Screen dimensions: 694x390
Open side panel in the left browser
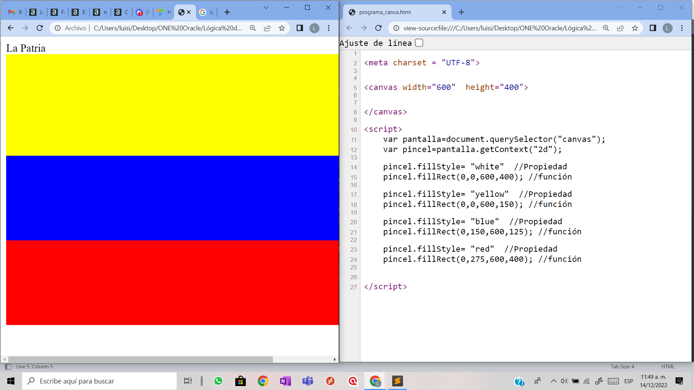coord(300,28)
